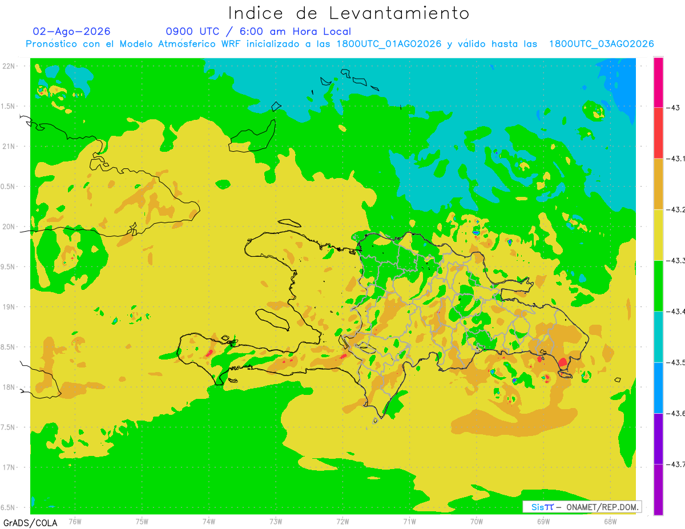Click the "73W" longitude label

click(x=276, y=522)
